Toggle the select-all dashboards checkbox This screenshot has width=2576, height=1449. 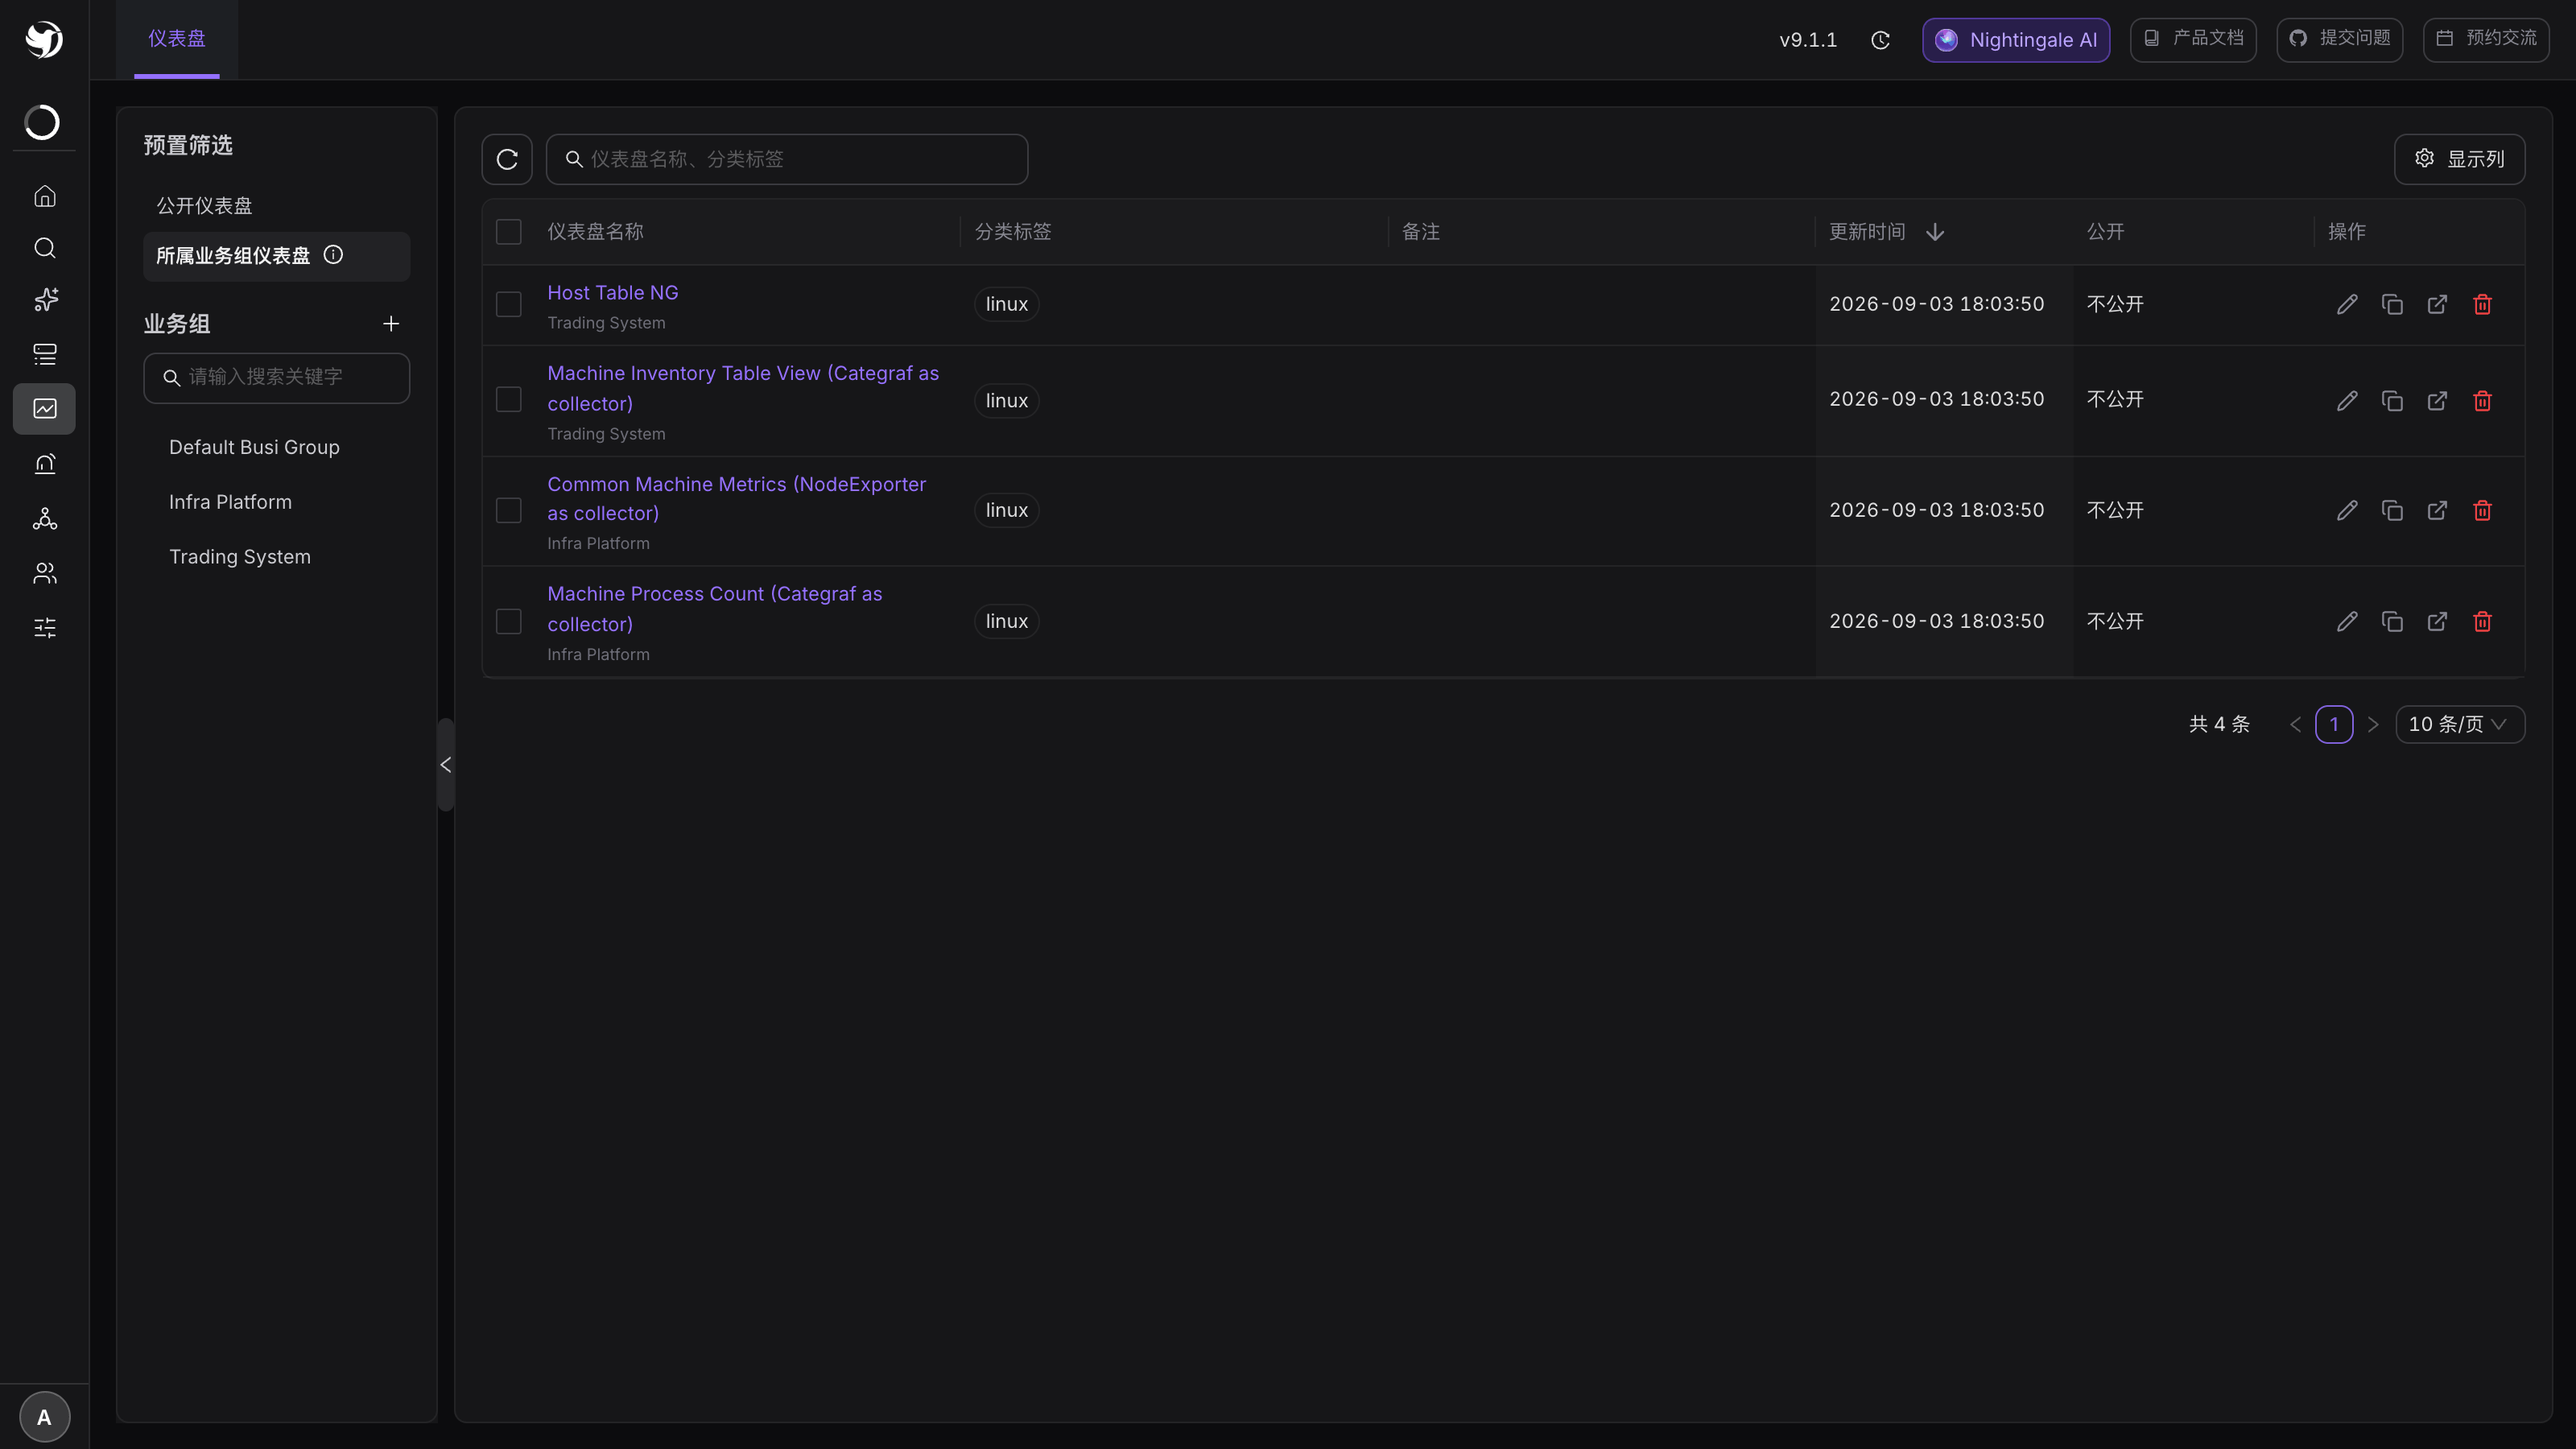[x=508, y=232]
